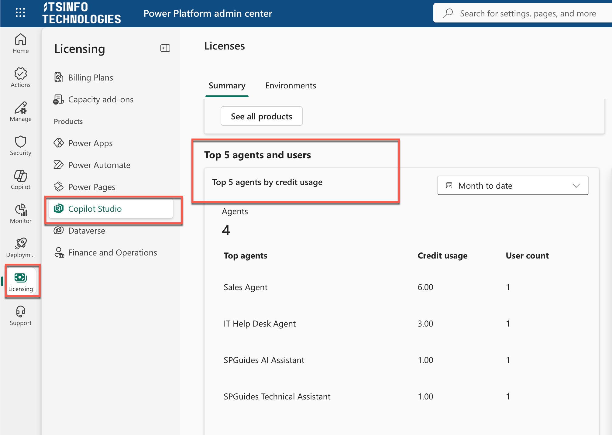The image size is (612, 435).
Task: Click the Agents count value 4
Action: (226, 230)
